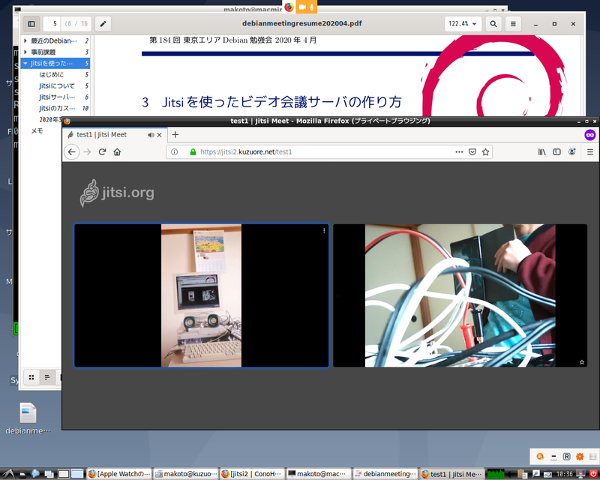The height and width of the screenshot is (480, 600).
Task: Click the right video tile showing cables
Action: coord(460,295)
